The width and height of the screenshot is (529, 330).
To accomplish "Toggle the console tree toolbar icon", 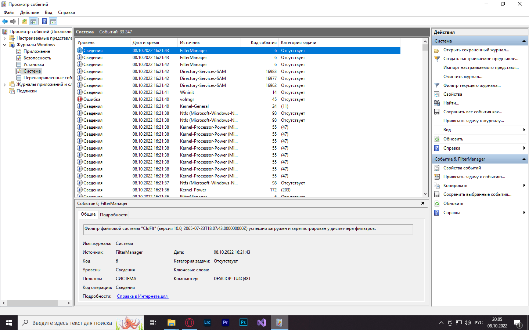I will pos(33,21).
